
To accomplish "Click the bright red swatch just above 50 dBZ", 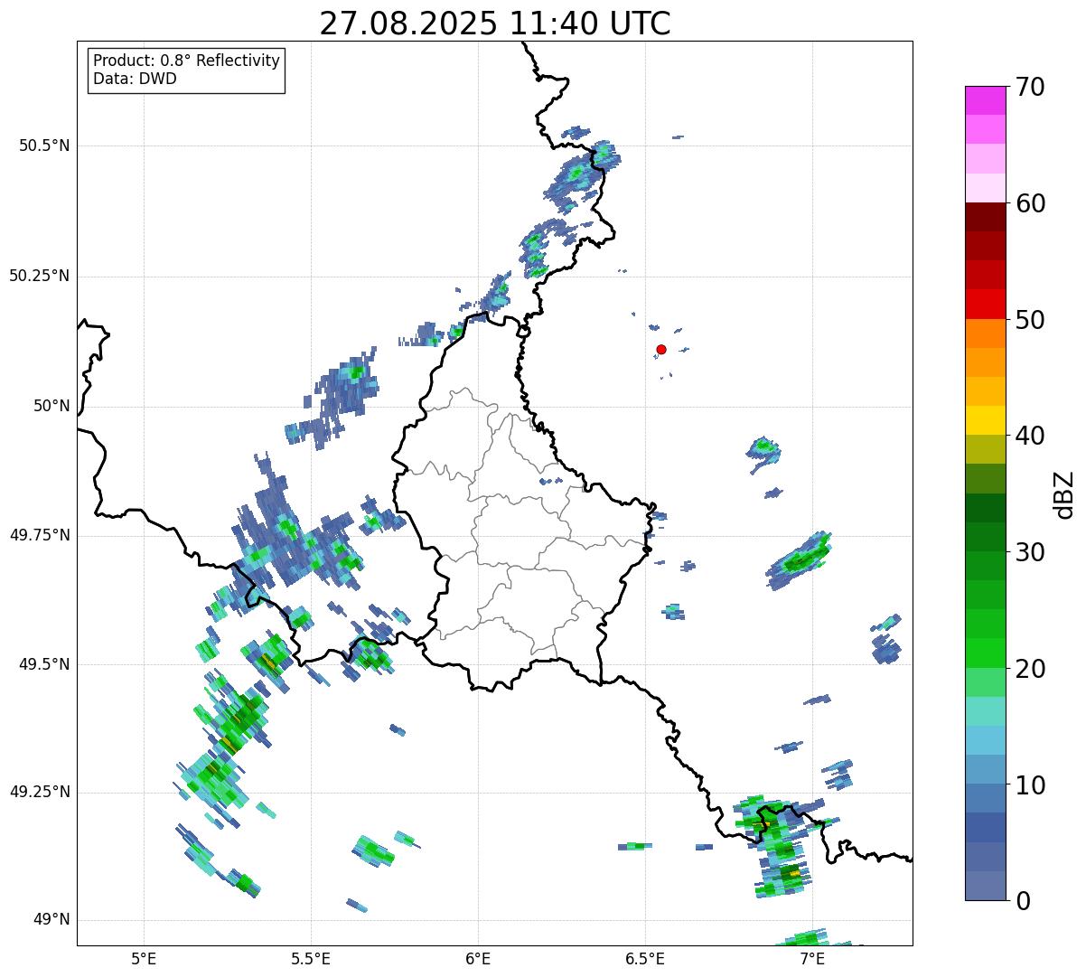I will coord(985,305).
